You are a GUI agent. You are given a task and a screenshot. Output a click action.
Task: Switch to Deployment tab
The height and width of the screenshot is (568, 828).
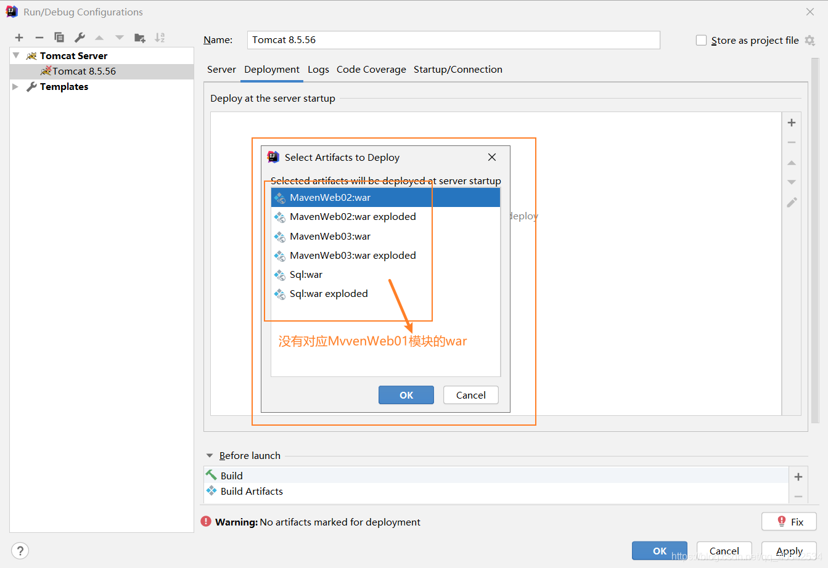272,70
